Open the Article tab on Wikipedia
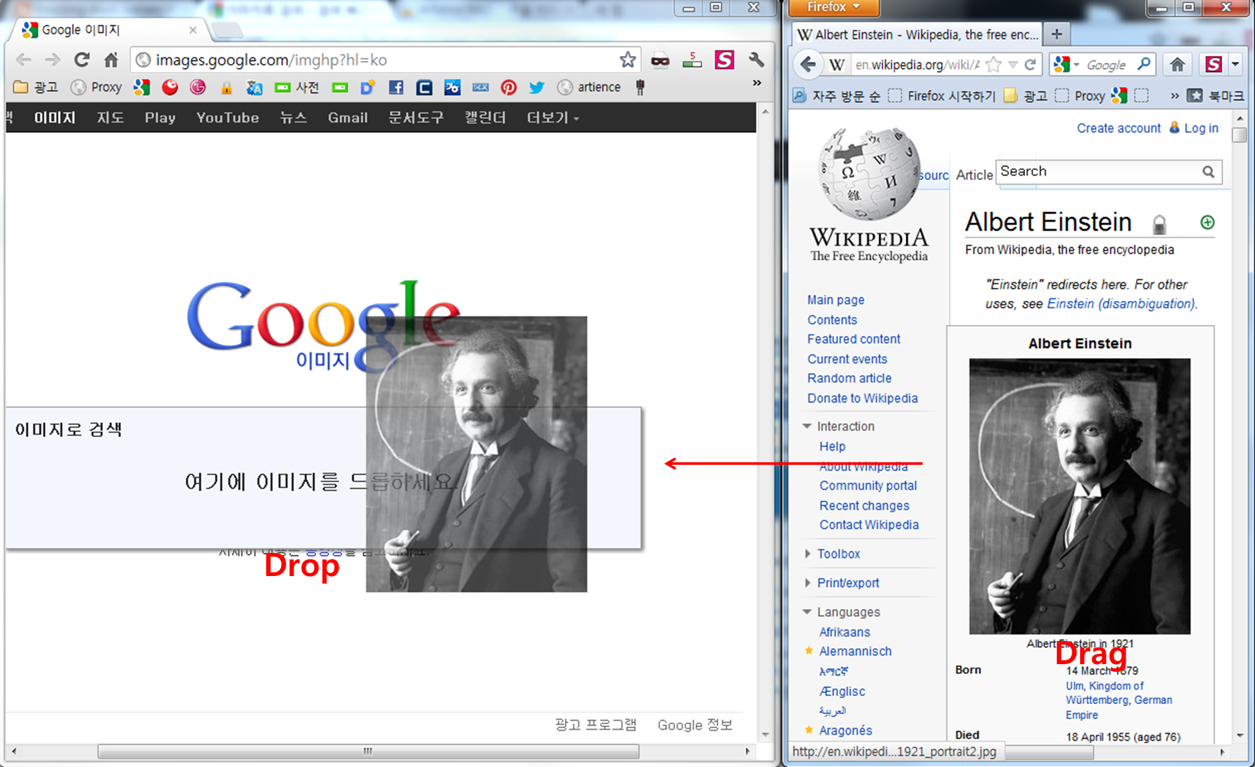1255x767 pixels. tap(974, 175)
